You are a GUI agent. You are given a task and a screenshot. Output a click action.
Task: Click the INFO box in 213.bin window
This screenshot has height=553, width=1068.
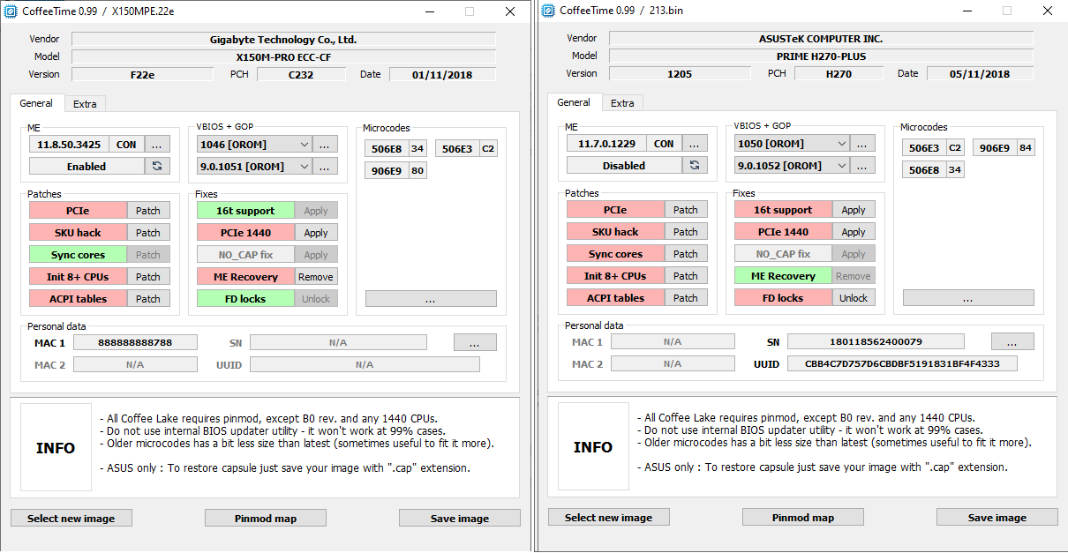pyautogui.click(x=593, y=446)
